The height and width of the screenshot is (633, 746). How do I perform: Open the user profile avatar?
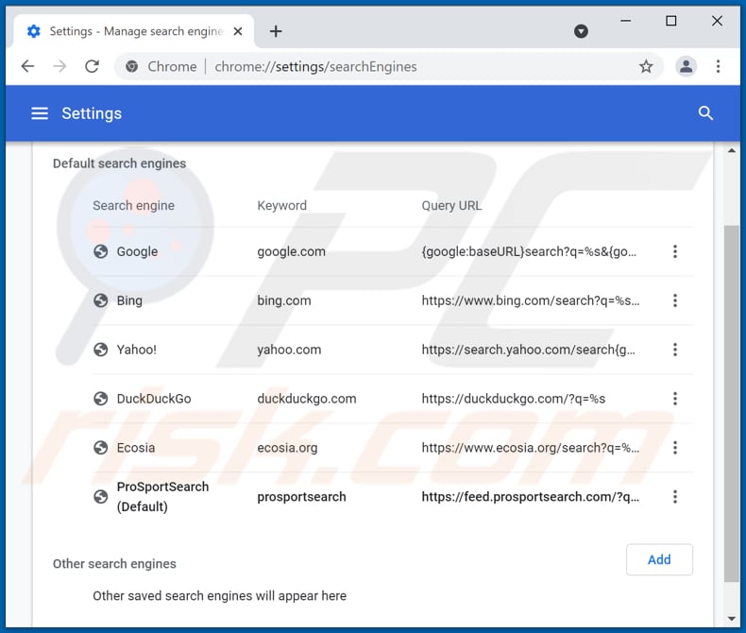687,67
